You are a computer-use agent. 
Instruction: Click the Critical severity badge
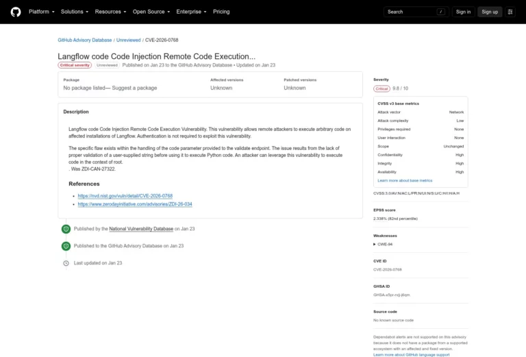click(x=75, y=65)
